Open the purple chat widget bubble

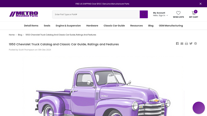(x=198, y=108)
